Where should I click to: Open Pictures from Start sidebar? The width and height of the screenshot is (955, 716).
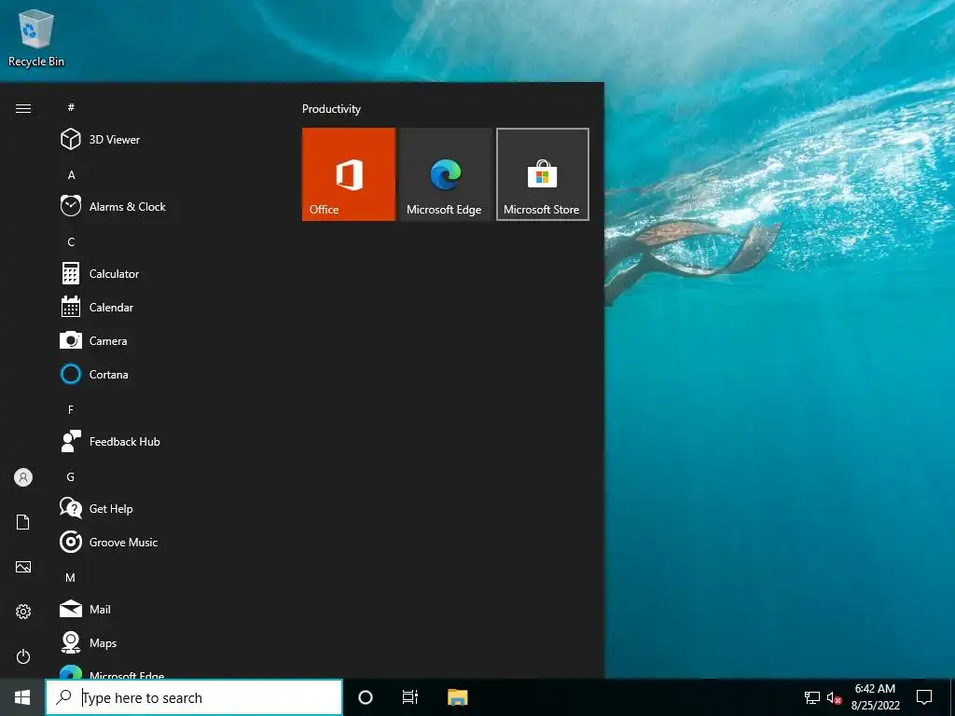point(23,567)
